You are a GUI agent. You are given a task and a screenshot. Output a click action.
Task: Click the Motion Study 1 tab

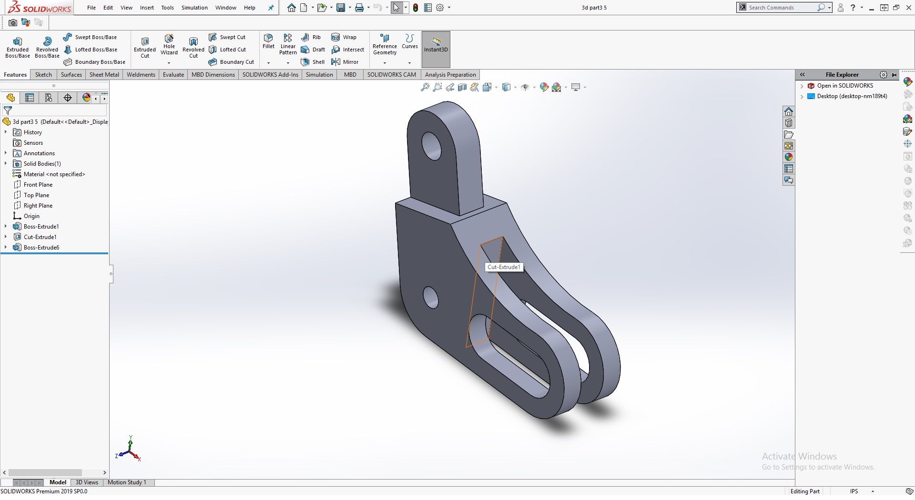coord(127,482)
